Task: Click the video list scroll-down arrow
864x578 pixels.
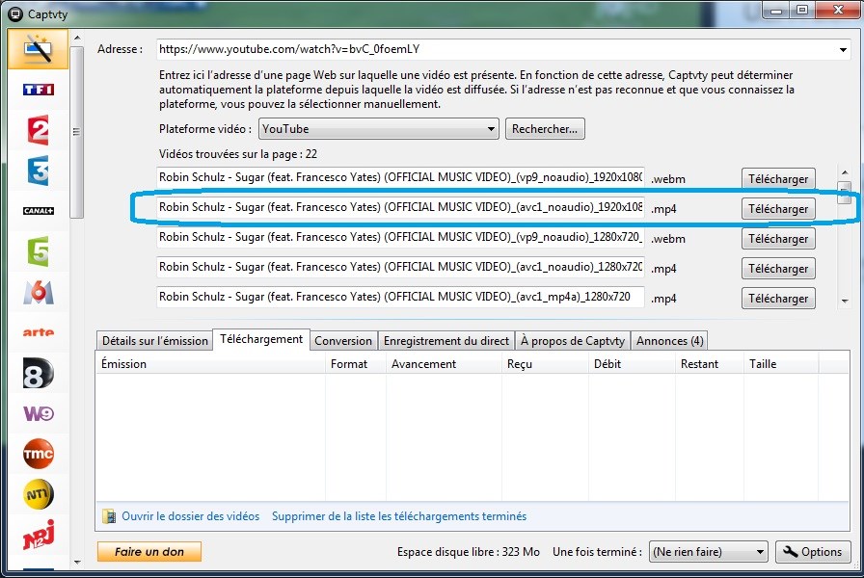Action: [844, 301]
